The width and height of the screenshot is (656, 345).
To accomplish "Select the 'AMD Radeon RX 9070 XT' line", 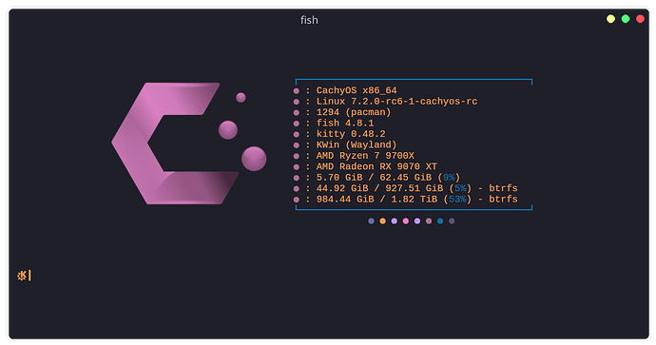I will [x=376, y=166].
